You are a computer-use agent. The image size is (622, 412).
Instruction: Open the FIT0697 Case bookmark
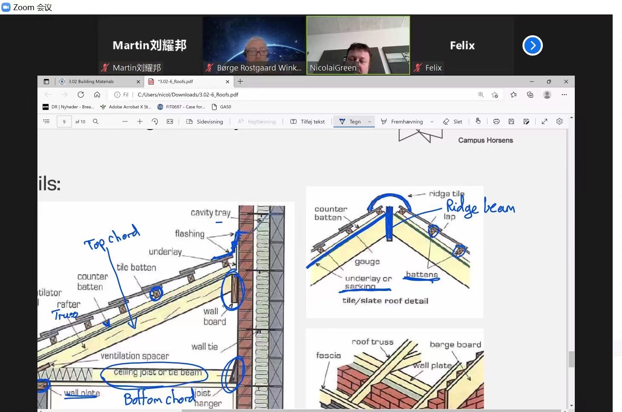tap(181, 107)
